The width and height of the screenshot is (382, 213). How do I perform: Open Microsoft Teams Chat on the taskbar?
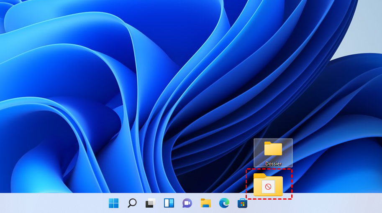tap(187, 203)
